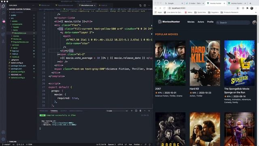Screen dimensions: 259x146
Task: Expand the assets folder
Action: 15,21
